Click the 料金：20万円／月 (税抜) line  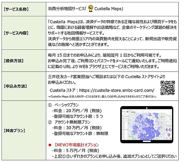point(77,111)
